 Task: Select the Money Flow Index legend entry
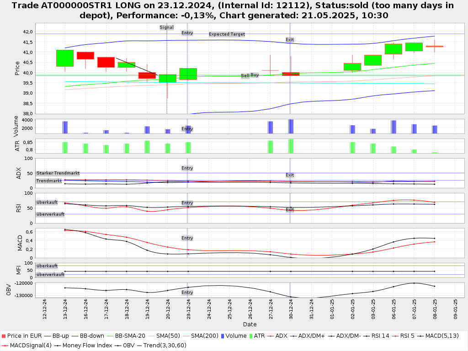click(87, 345)
